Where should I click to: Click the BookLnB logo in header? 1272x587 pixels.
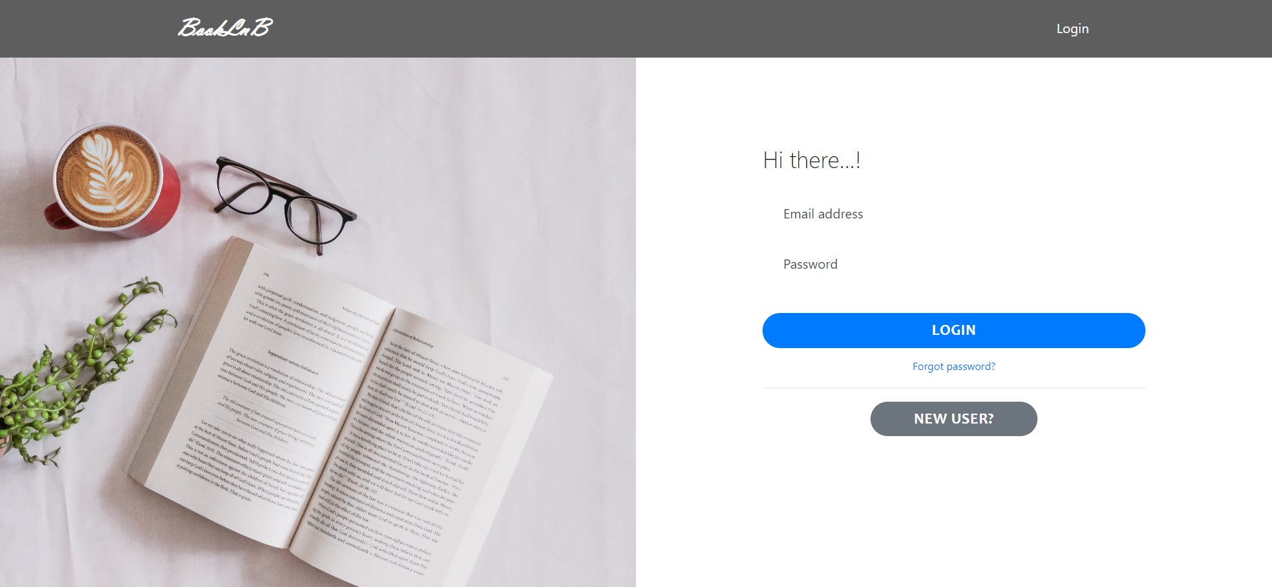(x=225, y=28)
